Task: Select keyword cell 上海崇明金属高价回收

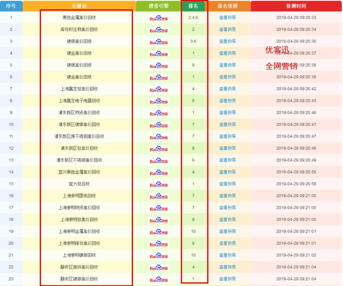Action: coord(79,231)
